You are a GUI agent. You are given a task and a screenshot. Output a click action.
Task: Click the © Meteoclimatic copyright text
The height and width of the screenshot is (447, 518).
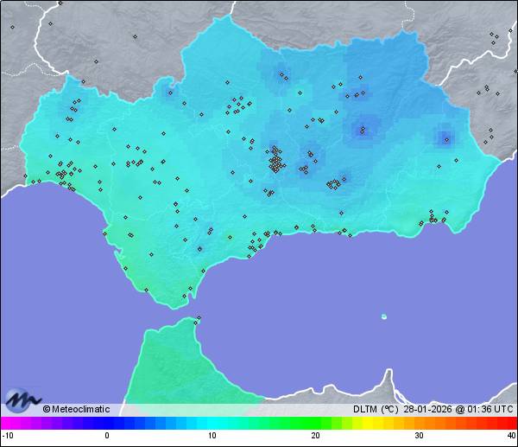click(x=76, y=410)
